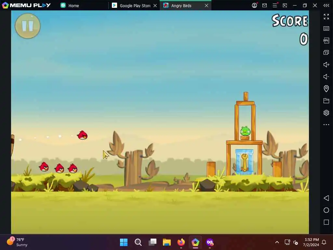Open Task View on taskbar
The width and height of the screenshot is (333, 250).
tap(153, 242)
